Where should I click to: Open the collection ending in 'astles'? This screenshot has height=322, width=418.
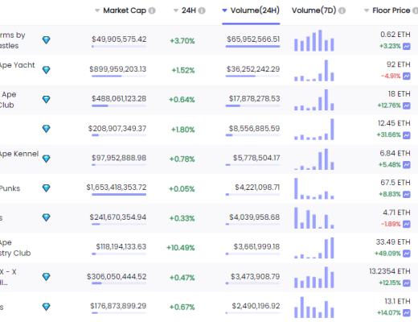pos(13,40)
